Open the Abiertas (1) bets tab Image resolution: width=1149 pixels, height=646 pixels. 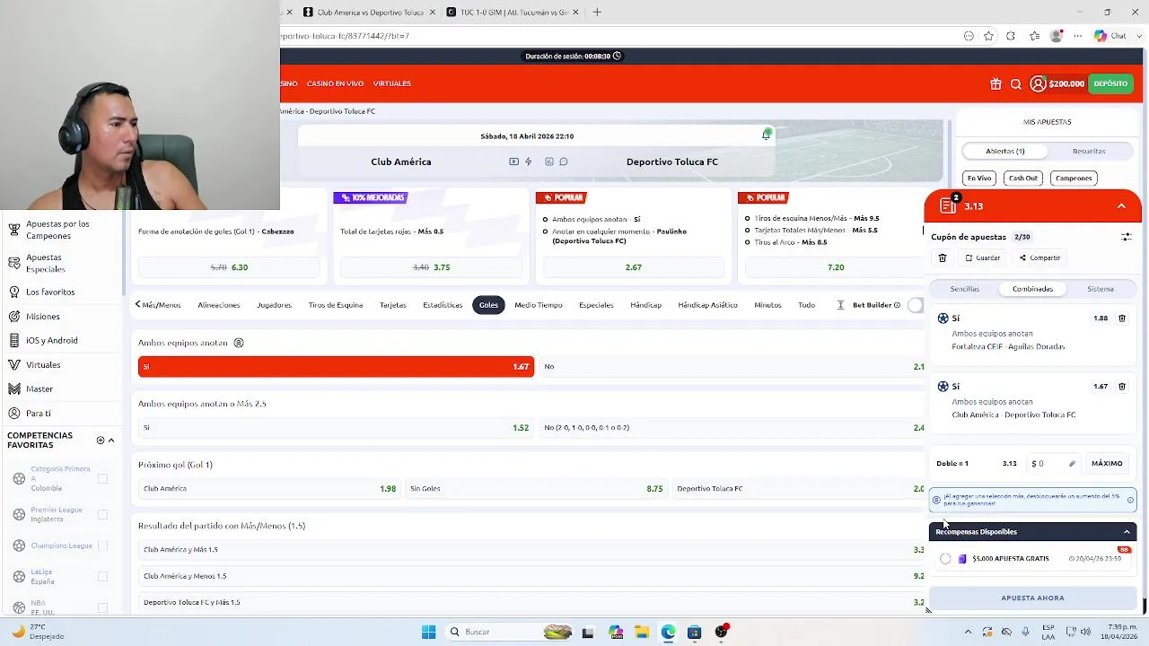[1005, 152]
